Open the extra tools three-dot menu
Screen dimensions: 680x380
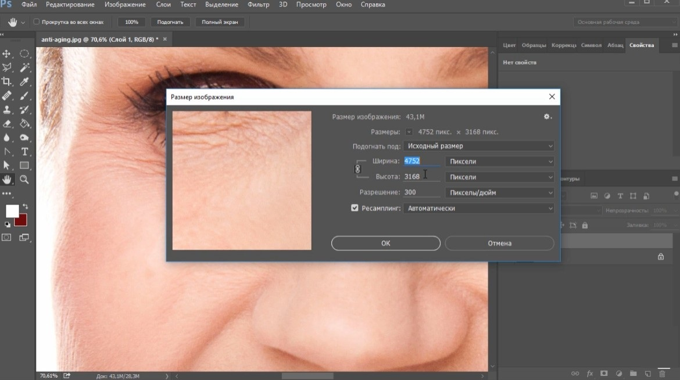pyautogui.click(x=6, y=193)
